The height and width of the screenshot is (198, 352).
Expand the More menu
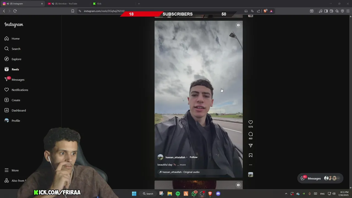pyautogui.click(x=12, y=170)
